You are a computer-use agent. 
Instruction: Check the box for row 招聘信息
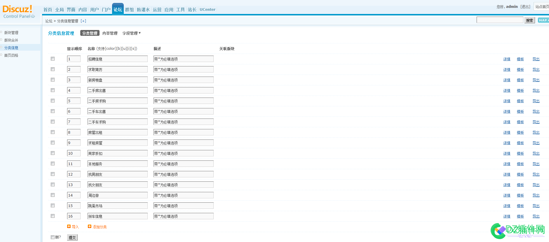click(x=53, y=59)
